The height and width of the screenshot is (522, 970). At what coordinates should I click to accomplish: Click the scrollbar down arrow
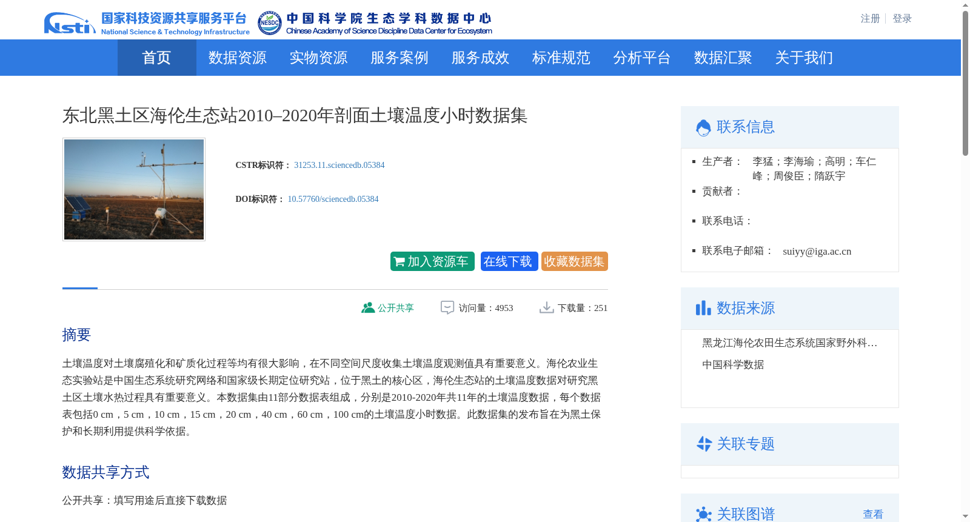(965, 517)
